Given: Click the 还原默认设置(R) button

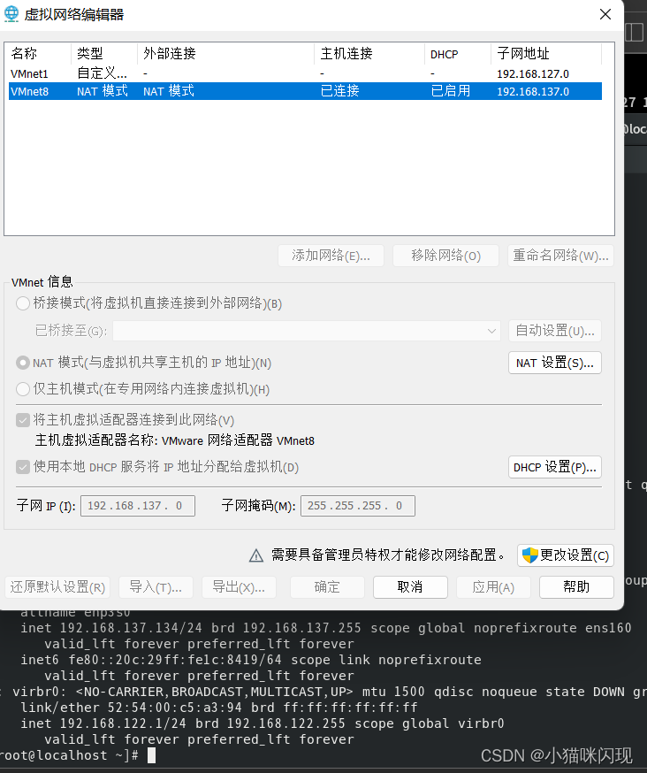Looking at the screenshot, I should click(57, 587).
